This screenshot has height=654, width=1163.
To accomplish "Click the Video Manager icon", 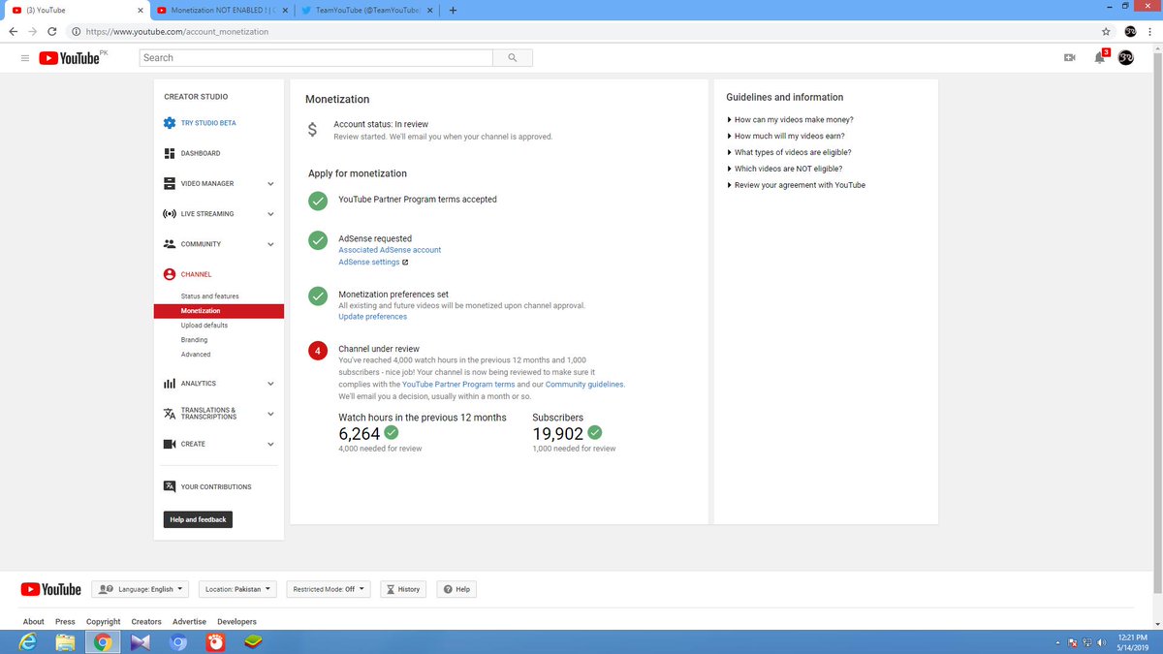I will [170, 183].
